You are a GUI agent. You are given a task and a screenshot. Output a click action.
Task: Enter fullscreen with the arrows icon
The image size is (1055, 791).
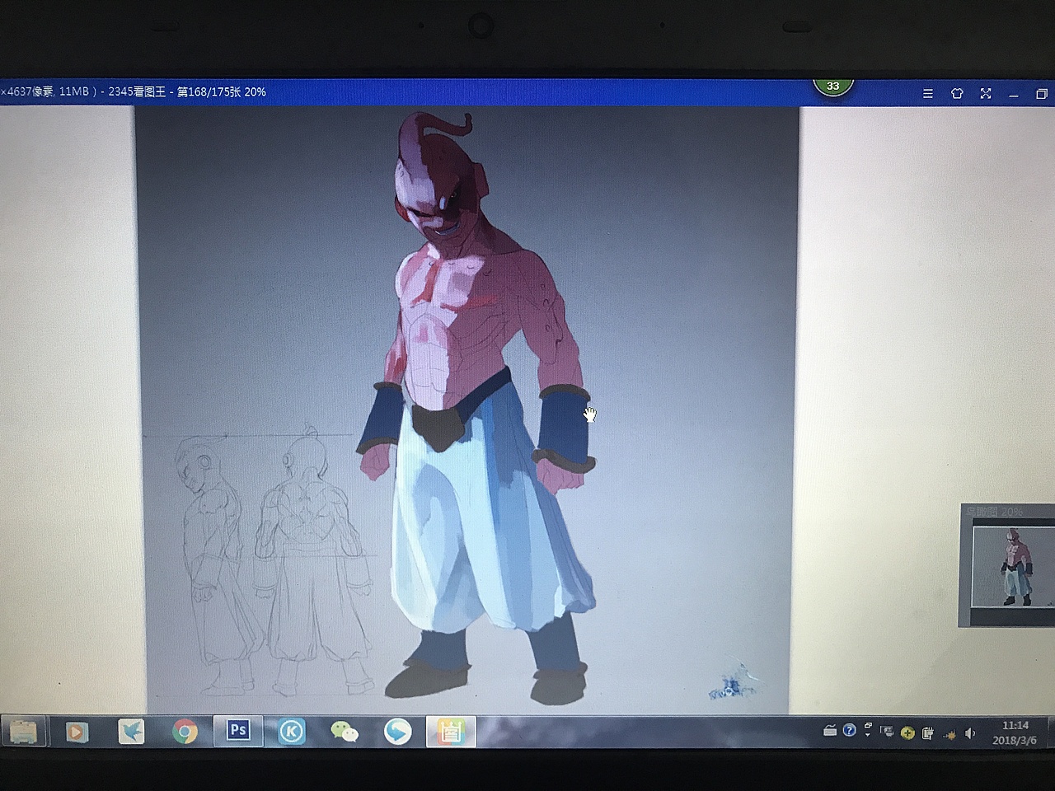tap(986, 94)
